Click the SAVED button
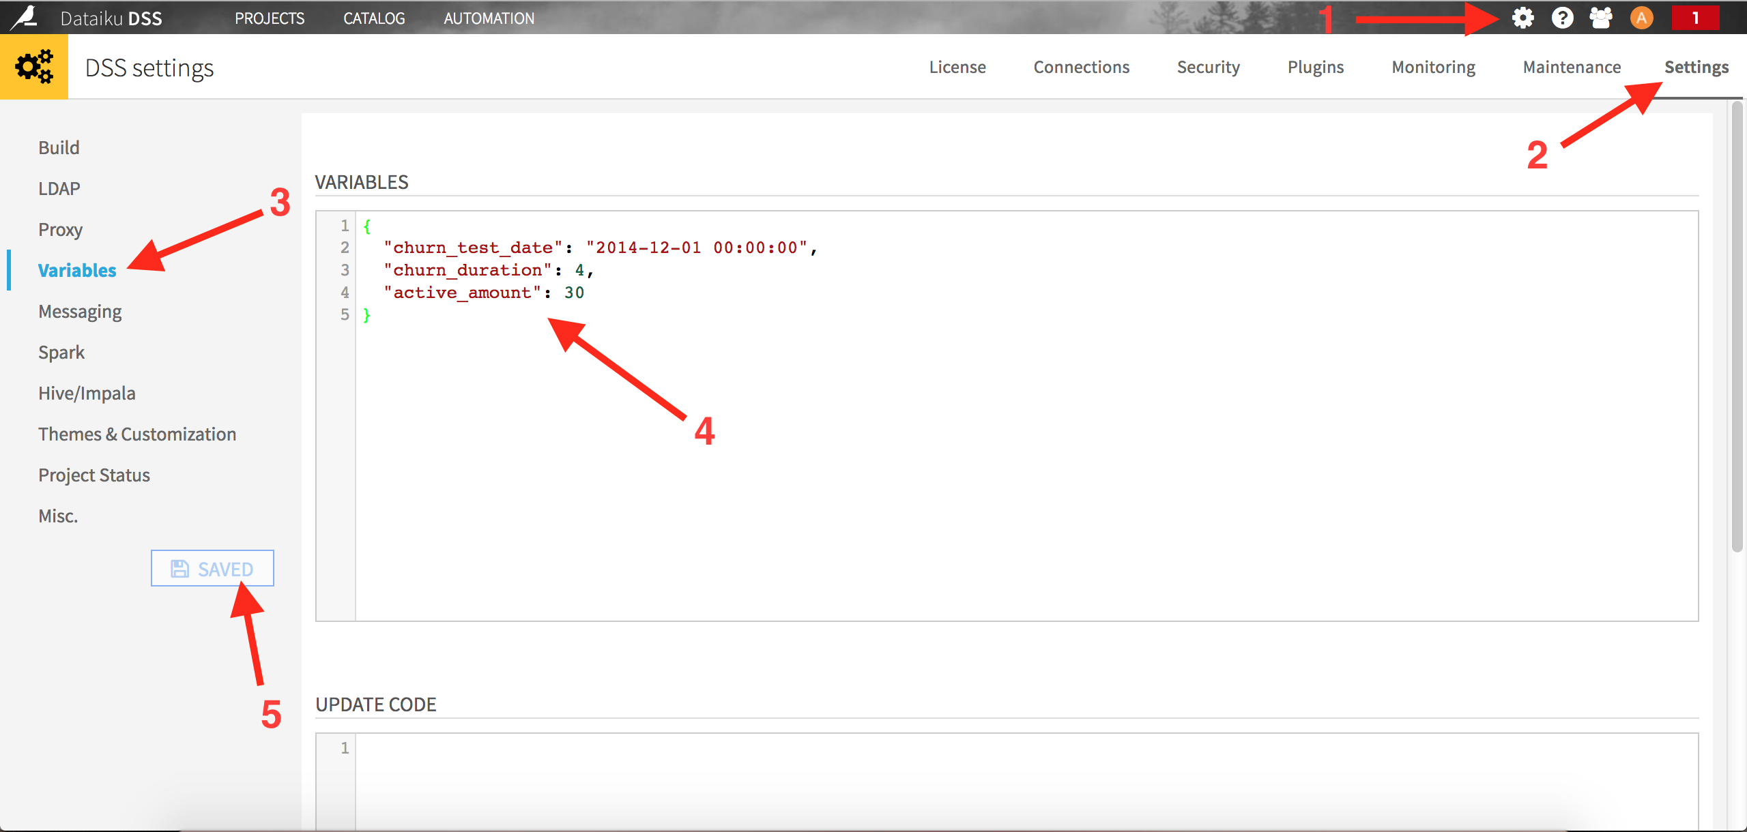 [212, 568]
